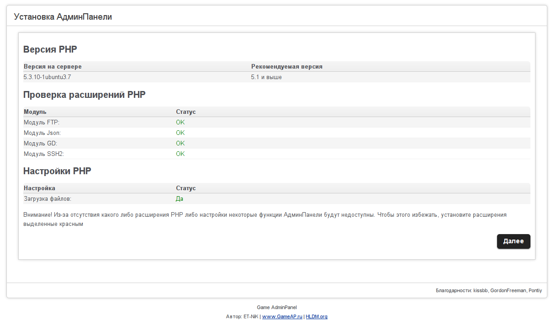Click the Модуль GD row label
556x321 pixels.
click(40, 144)
